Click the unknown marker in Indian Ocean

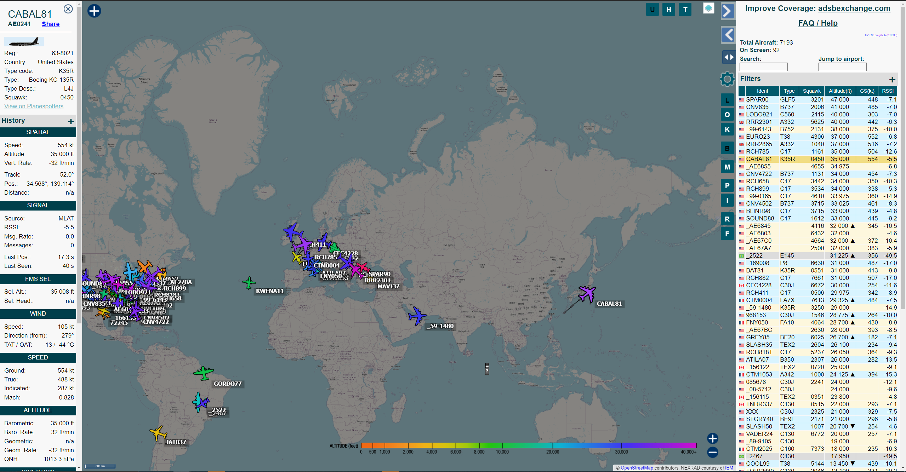click(x=487, y=369)
